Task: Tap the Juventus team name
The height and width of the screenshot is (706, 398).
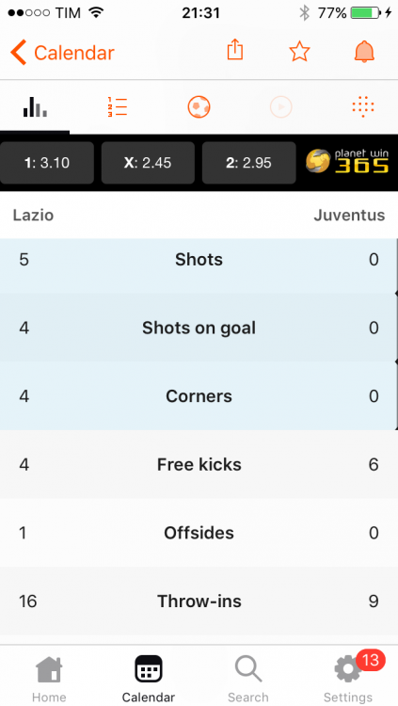Action: click(x=349, y=216)
